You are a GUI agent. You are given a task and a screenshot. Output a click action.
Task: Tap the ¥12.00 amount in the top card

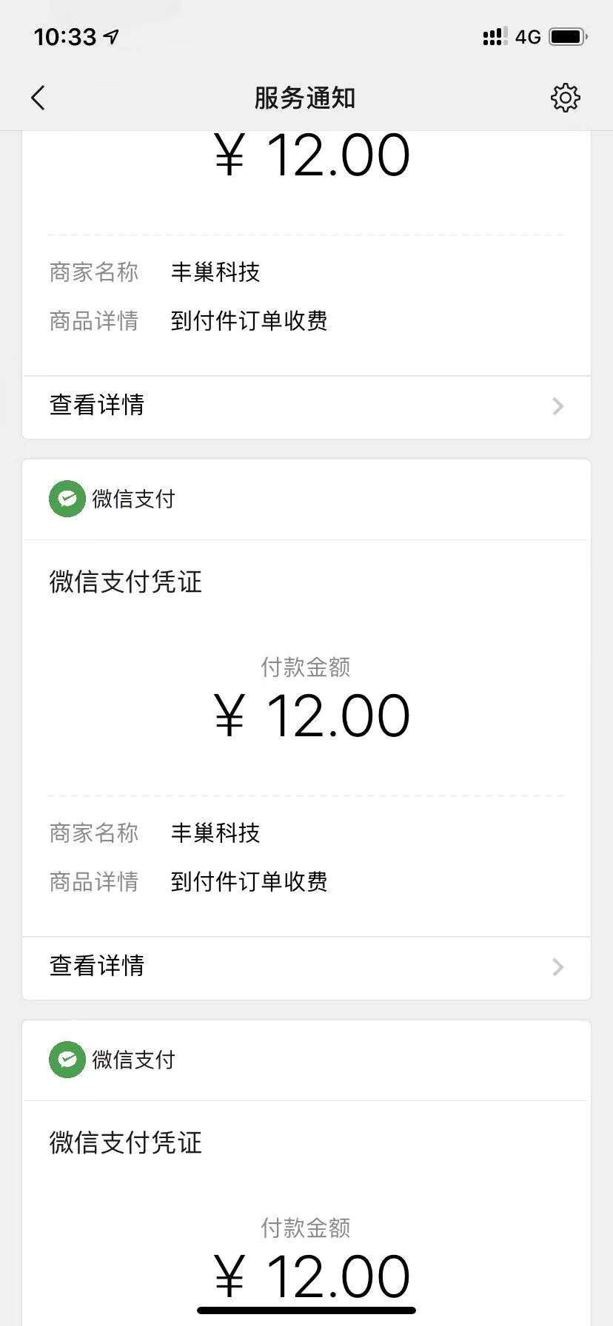click(x=312, y=156)
